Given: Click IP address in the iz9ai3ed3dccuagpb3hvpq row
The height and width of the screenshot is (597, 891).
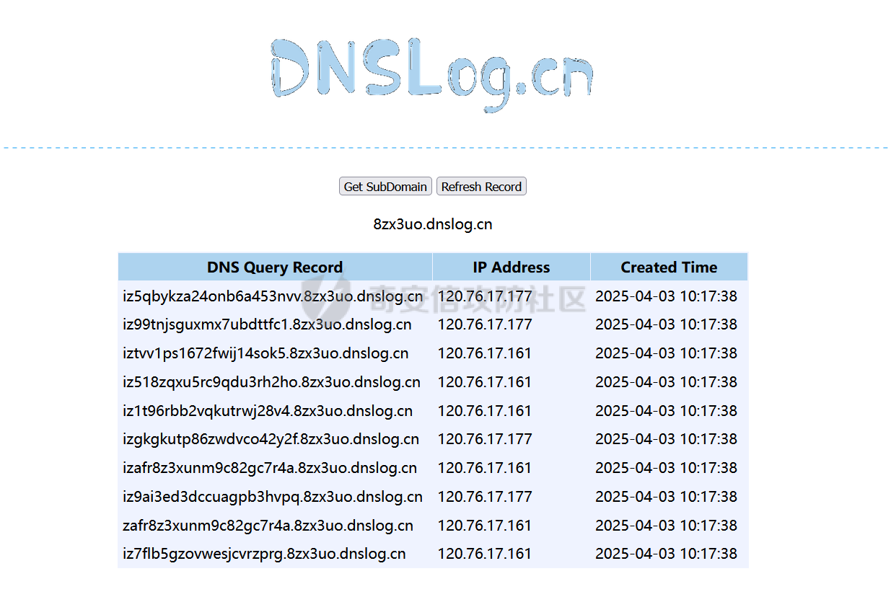Looking at the screenshot, I should [485, 497].
